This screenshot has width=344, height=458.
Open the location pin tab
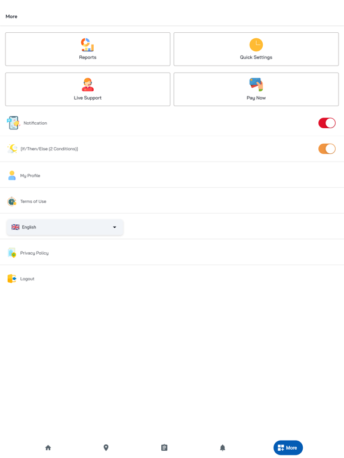106,447
